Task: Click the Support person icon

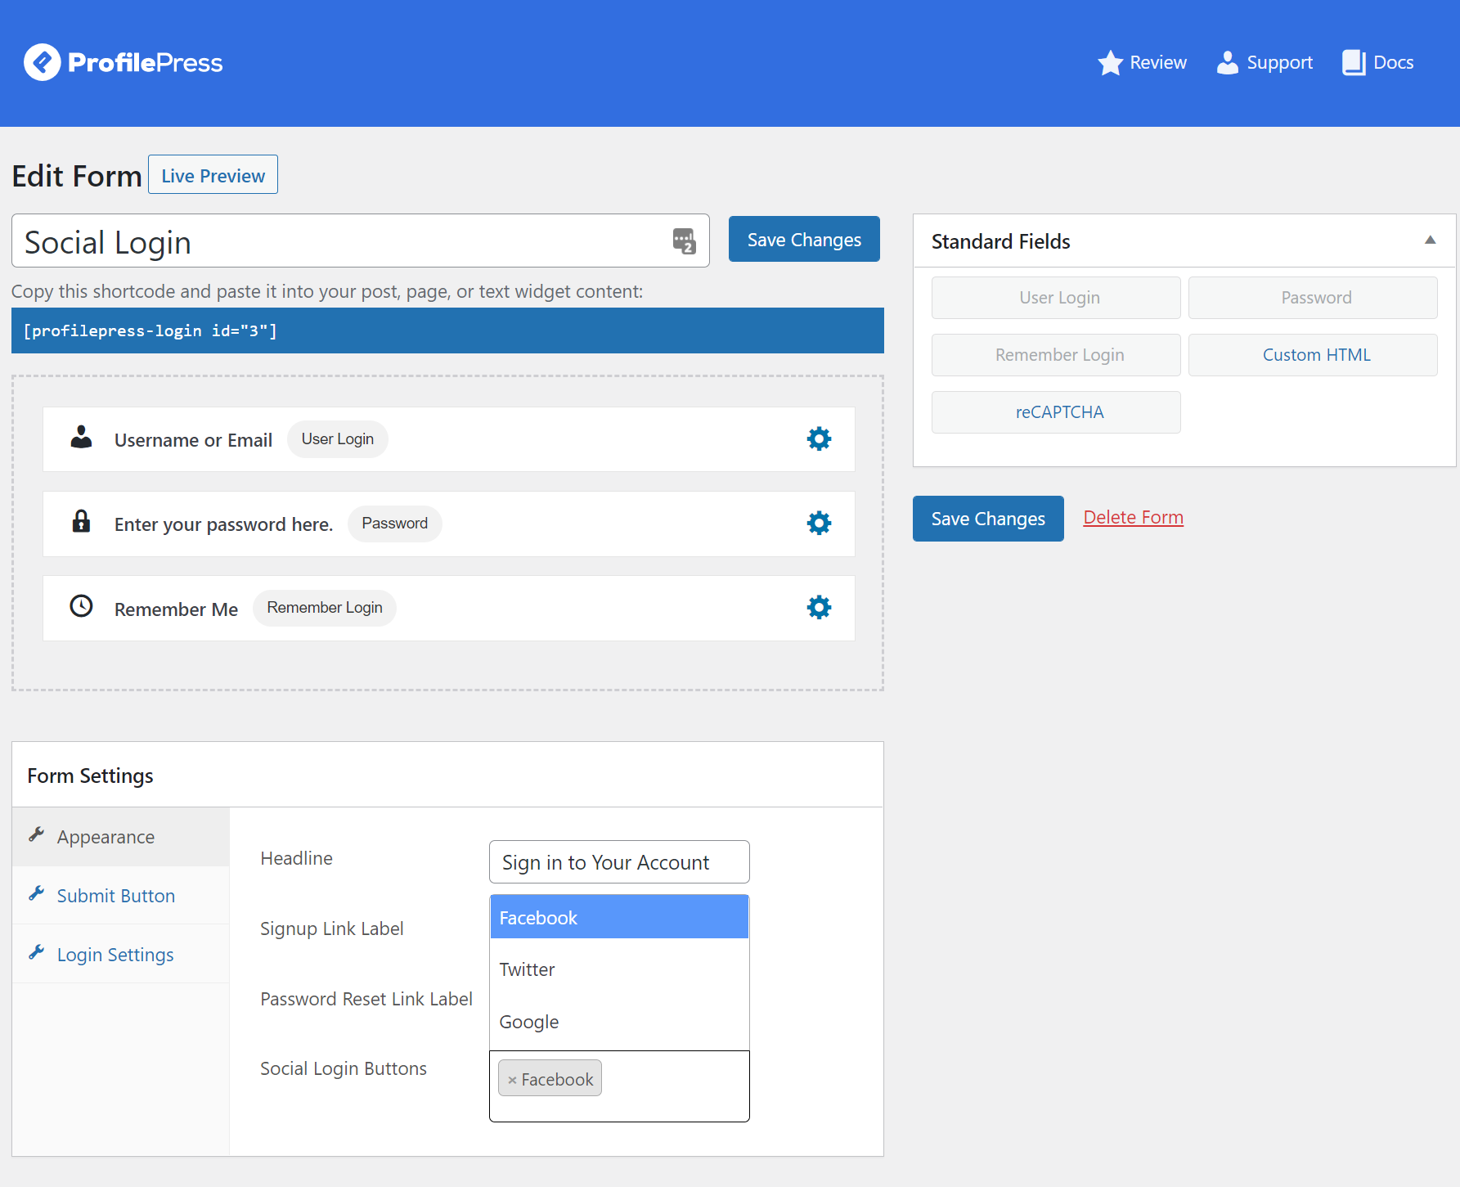Action: [x=1227, y=63]
